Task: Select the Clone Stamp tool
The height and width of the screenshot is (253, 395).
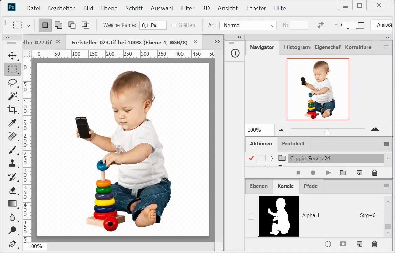Action: (12, 163)
